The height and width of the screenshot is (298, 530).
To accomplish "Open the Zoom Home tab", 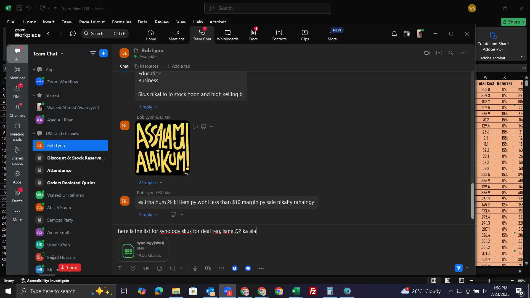I will pyautogui.click(x=151, y=35).
